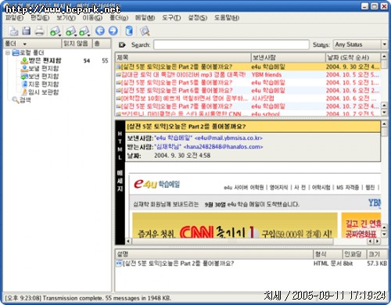This screenshot has width=391, height=305.
Task: Click the 검색 magnifier icon in folder tree
Action: [16, 99]
